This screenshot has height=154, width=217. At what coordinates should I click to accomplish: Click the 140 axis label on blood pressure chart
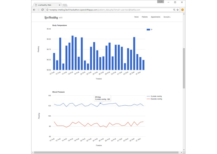tap(50, 95)
